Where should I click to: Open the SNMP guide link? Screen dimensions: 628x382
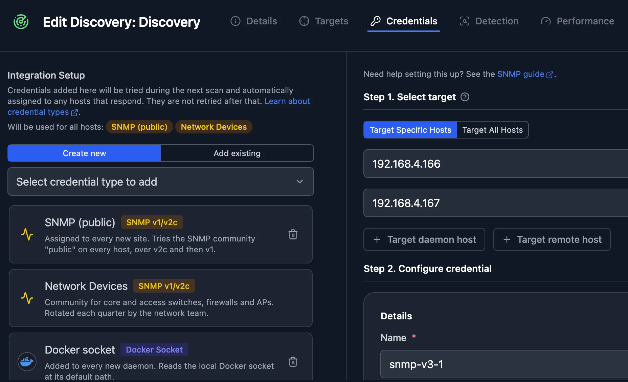point(525,74)
